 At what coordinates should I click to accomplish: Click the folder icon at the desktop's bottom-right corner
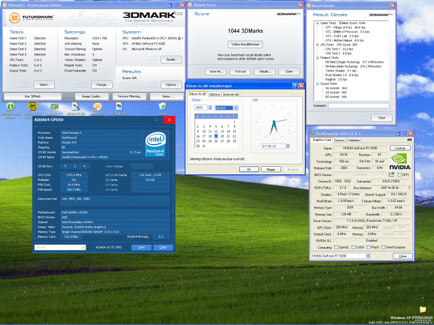click(423, 310)
